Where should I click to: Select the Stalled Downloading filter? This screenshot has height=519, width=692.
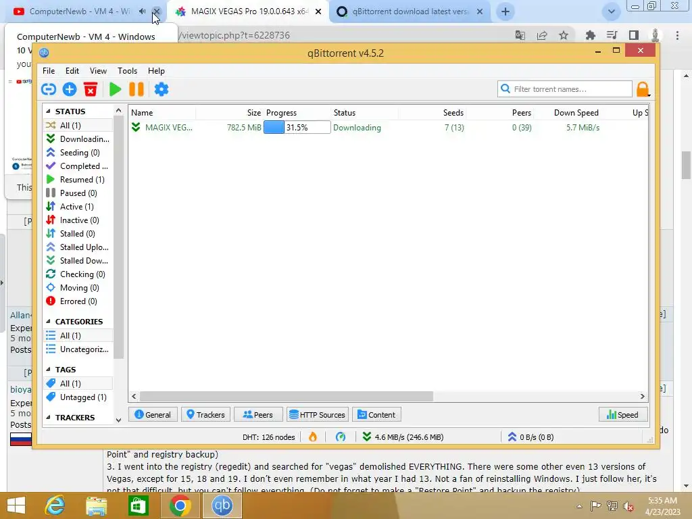coord(78,261)
